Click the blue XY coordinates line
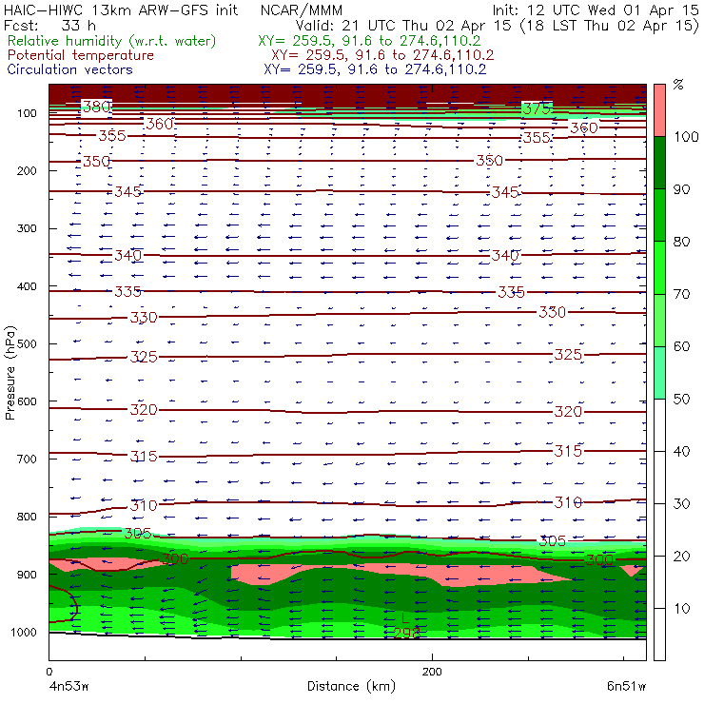Viewport: 704px width, 704px height. click(375, 69)
